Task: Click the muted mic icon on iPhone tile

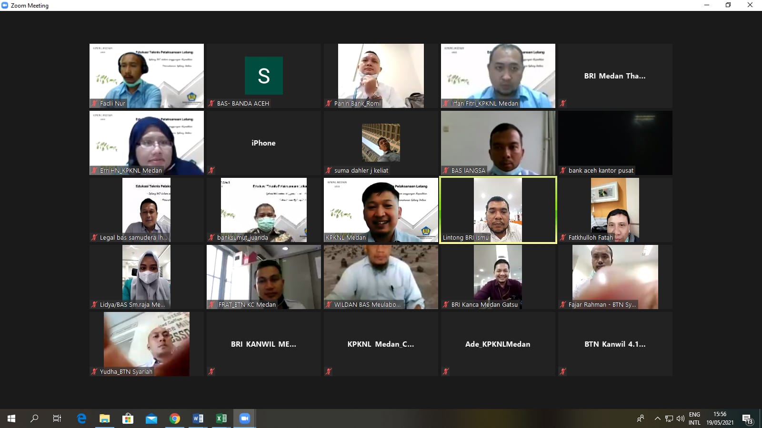Action: click(211, 170)
